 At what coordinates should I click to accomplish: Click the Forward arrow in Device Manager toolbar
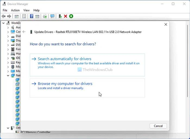[x=9, y=16]
